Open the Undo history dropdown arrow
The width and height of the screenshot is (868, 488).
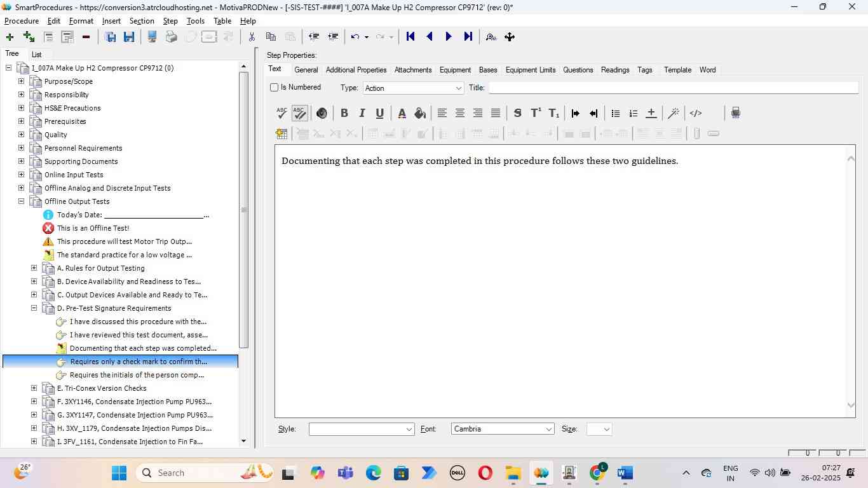pos(366,37)
